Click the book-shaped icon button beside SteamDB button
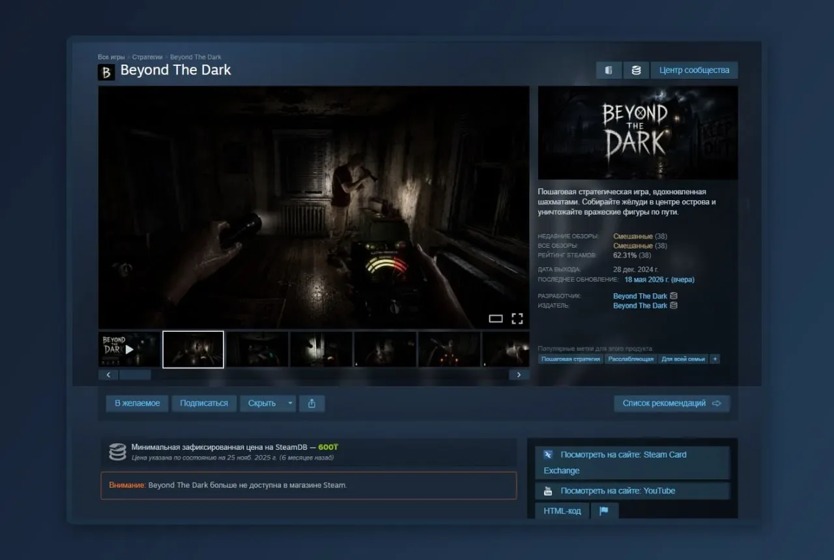 (609, 70)
